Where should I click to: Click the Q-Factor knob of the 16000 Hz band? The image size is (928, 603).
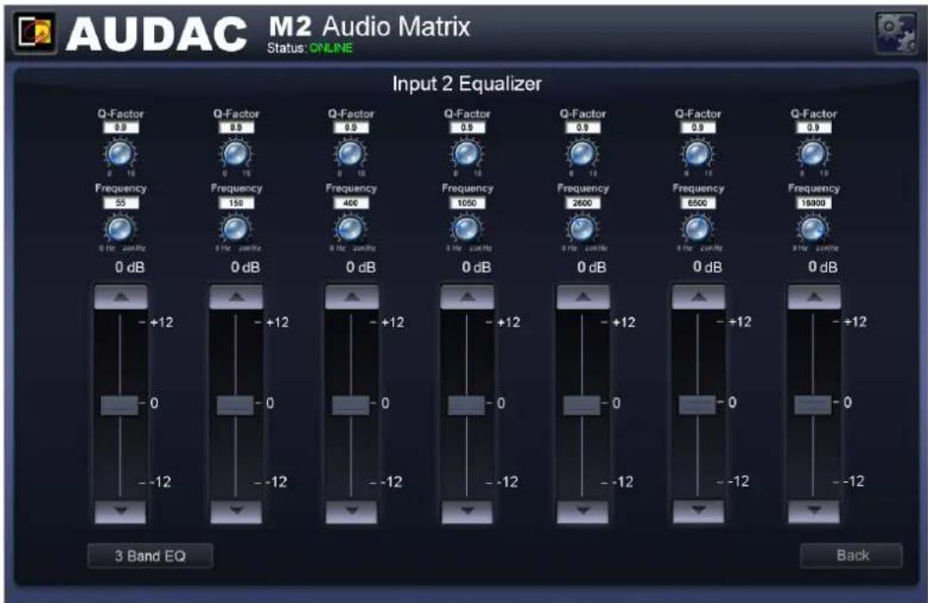point(814,155)
